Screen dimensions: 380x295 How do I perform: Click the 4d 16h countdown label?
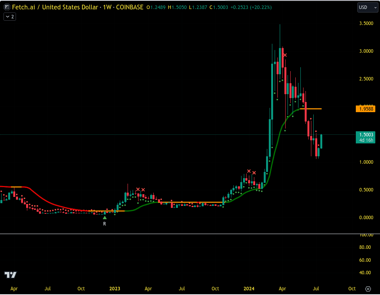point(366,140)
